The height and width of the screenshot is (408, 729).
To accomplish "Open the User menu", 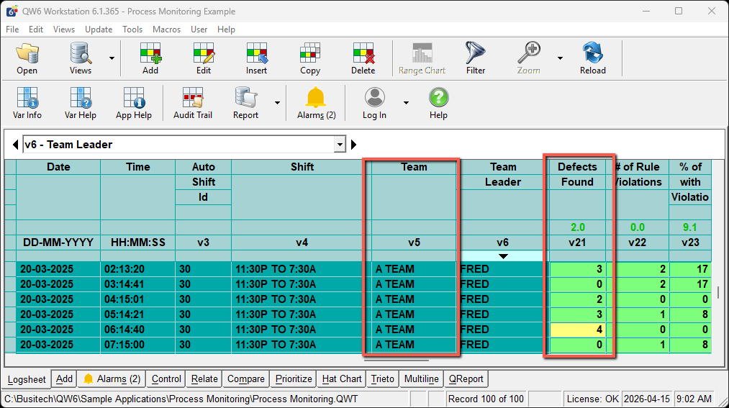I will (199, 30).
